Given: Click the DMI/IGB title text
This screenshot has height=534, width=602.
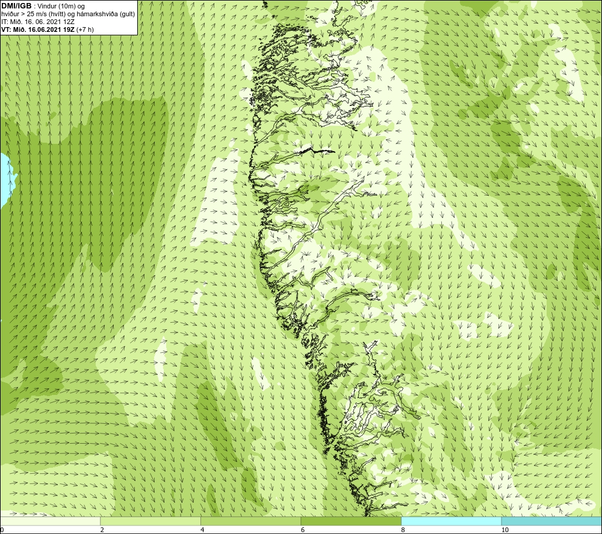Looking at the screenshot, I should coord(16,6).
